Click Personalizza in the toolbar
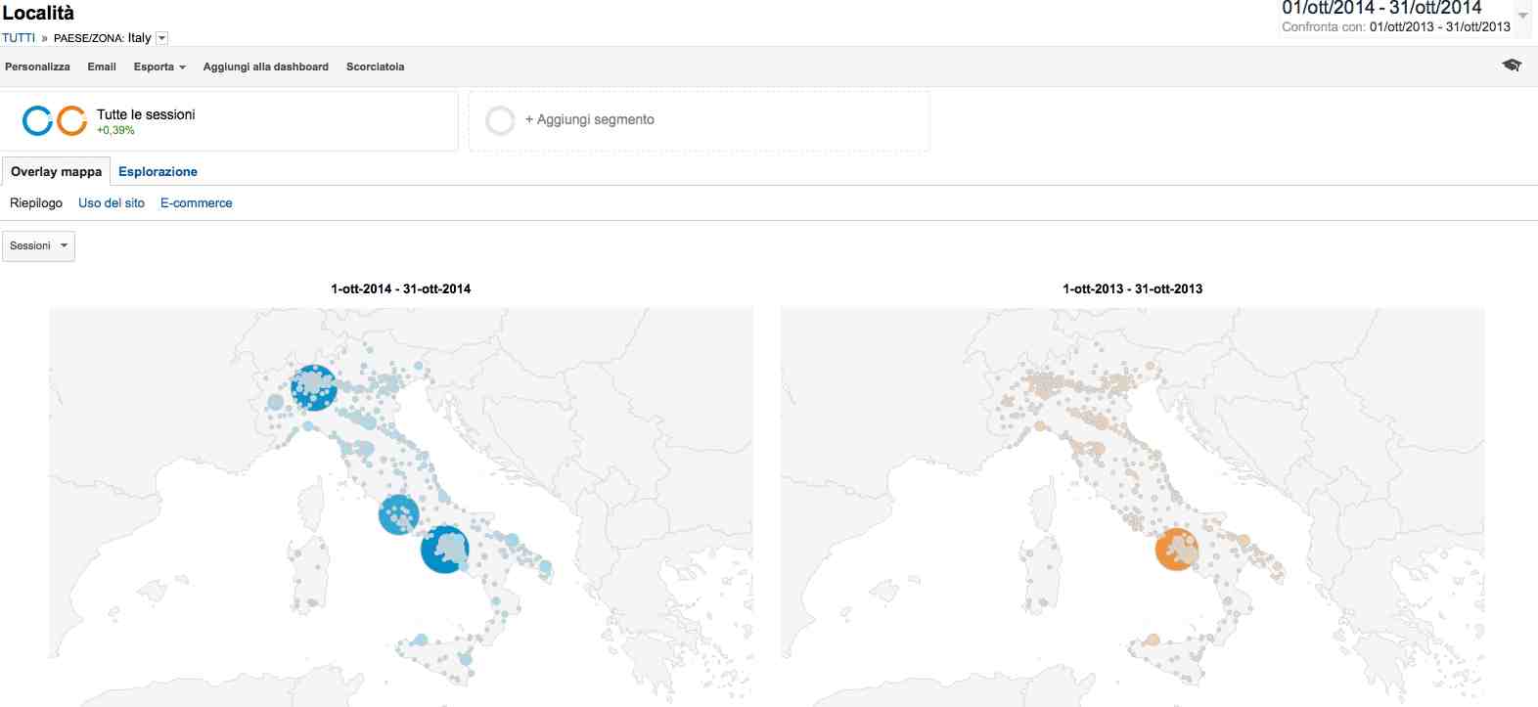 pos(37,66)
